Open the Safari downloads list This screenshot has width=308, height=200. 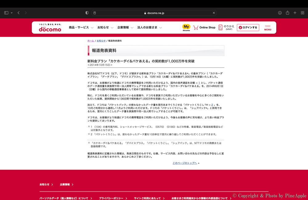point(280,13)
